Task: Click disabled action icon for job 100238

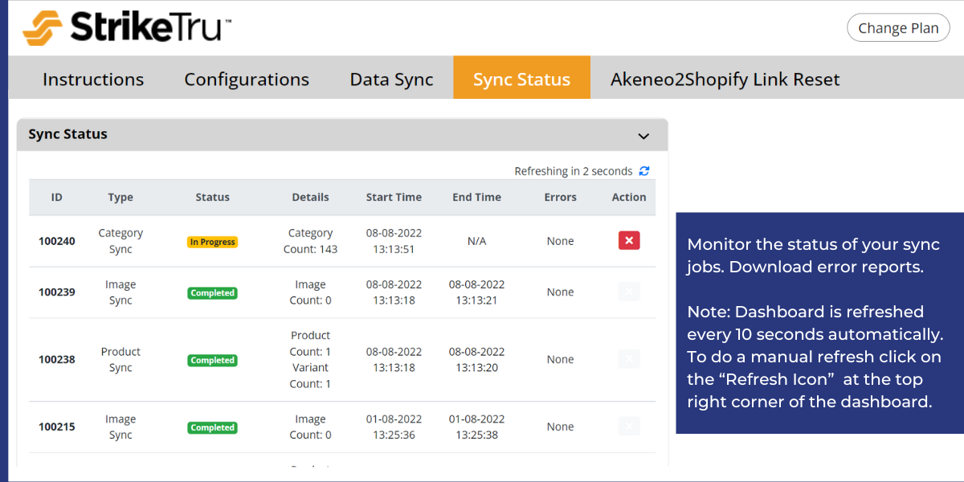Action: (629, 359)
